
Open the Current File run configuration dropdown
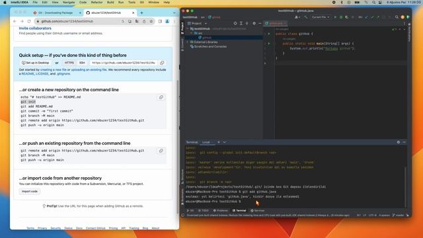(x=320, y=17)
